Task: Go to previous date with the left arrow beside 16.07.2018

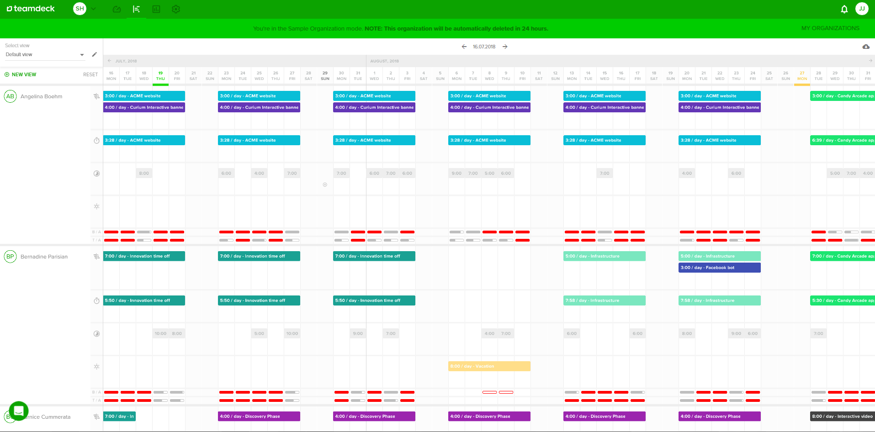Action: point(464,47)
